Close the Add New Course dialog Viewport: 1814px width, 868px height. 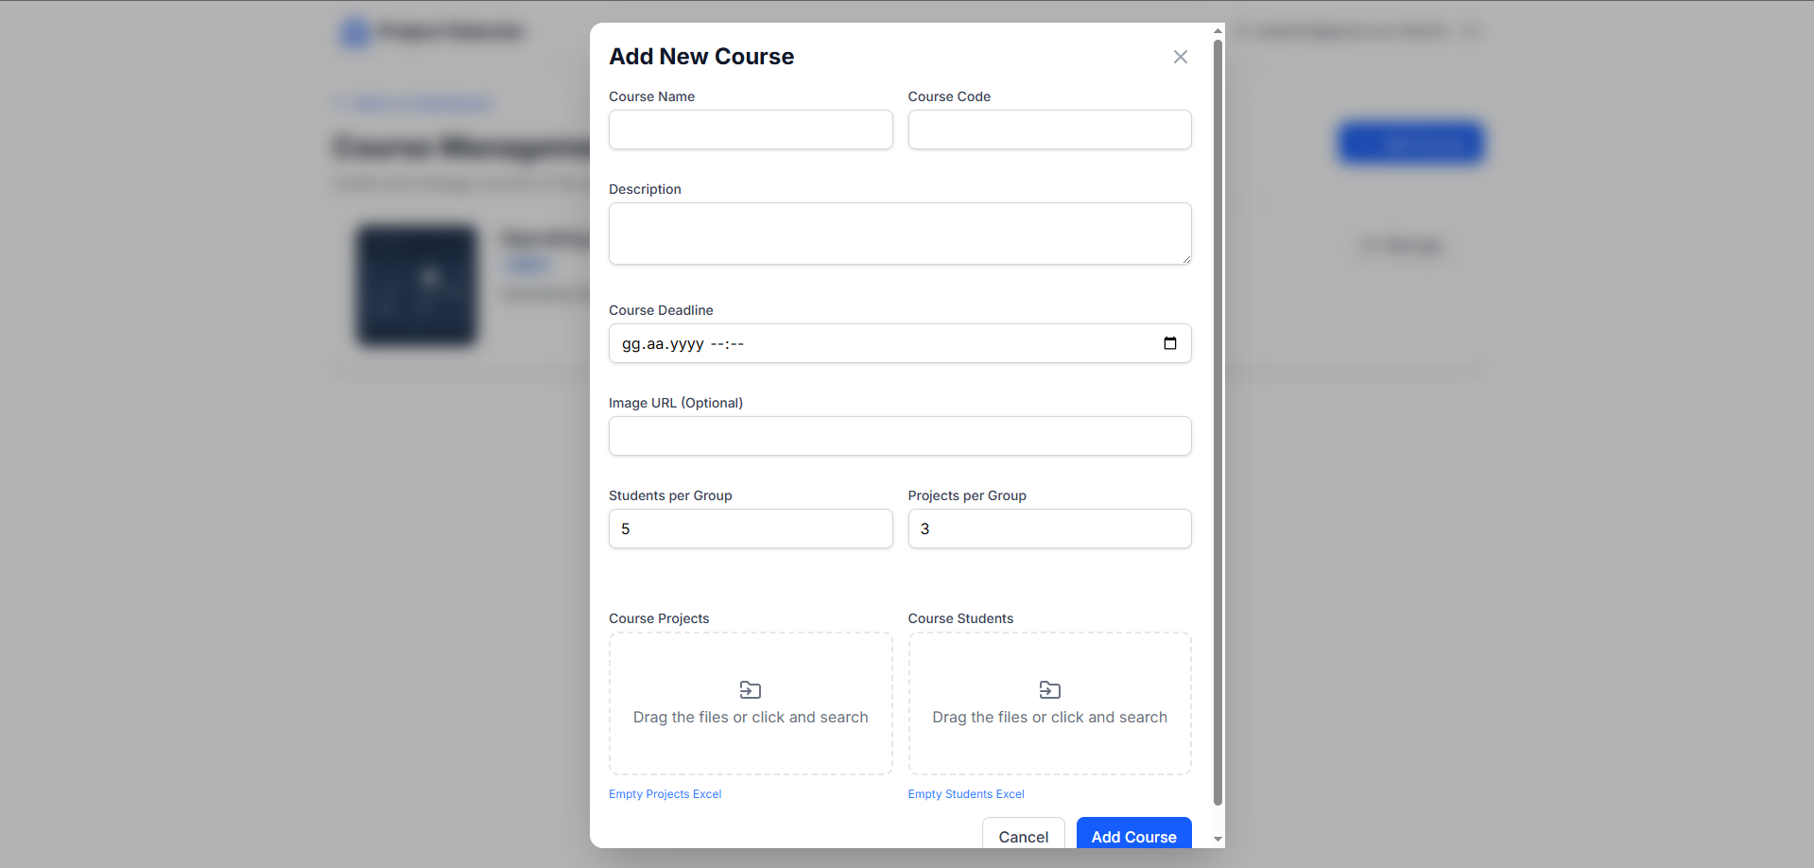pos(1180,57)
